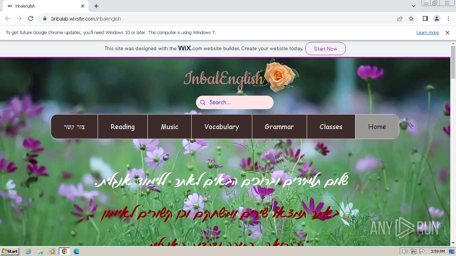Open the Vocabulary menu item

click(222, 127)
